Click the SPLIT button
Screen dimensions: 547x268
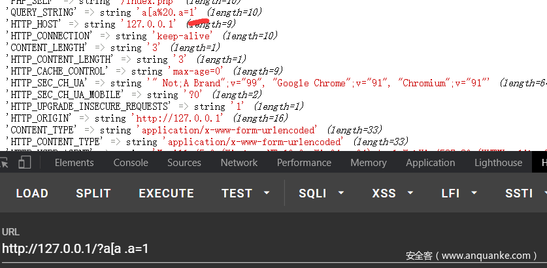click(93, 193)
